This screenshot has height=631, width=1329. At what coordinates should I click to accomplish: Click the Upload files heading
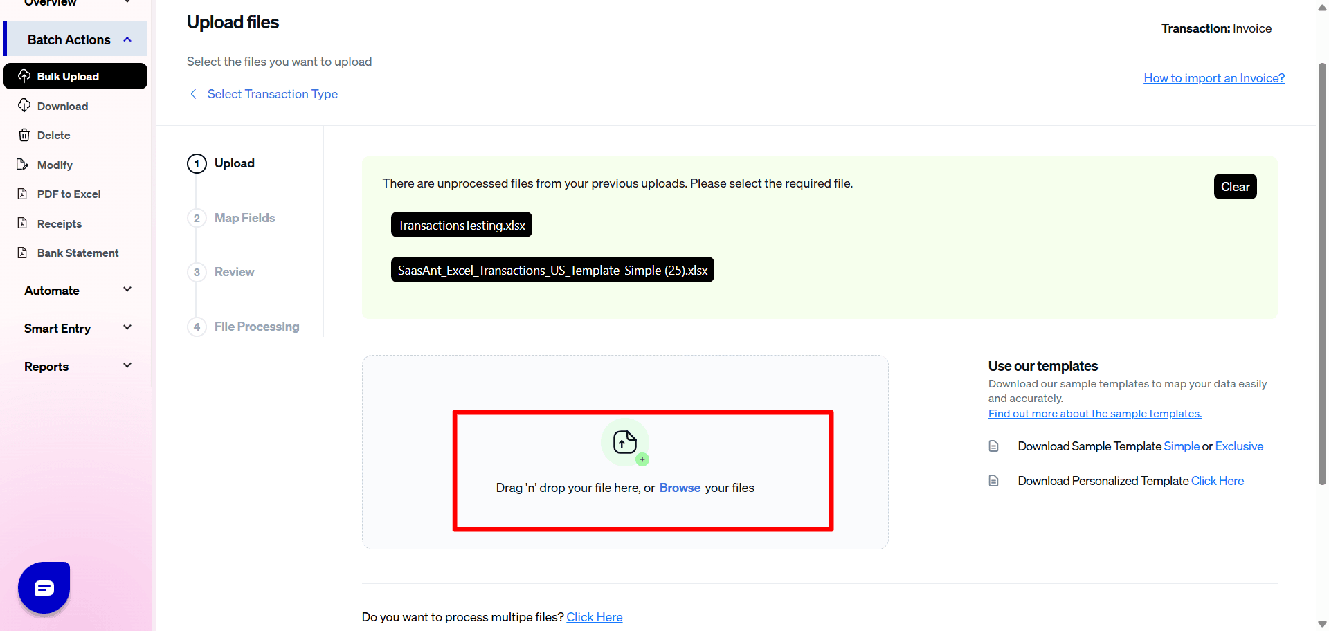(233, 22)
